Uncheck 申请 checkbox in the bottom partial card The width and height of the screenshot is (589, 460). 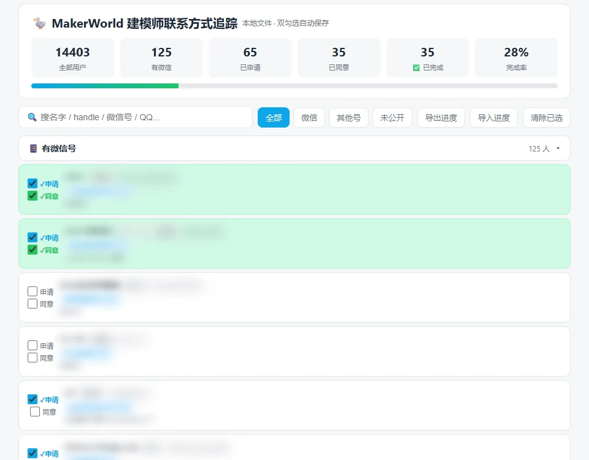pos(33,453)
